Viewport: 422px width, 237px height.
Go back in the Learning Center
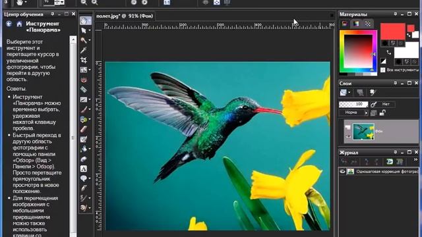tap(9, 24)
